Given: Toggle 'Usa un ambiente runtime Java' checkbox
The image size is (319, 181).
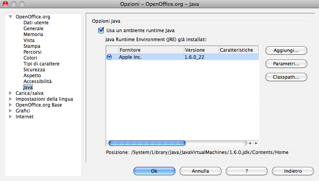Looking at the screenshot, I should 101,31.
